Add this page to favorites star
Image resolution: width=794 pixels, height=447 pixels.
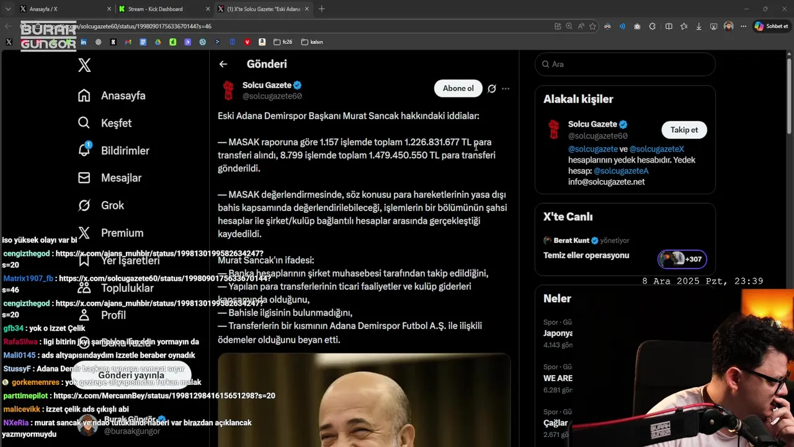pyautogui.click(x=592, y=26)
